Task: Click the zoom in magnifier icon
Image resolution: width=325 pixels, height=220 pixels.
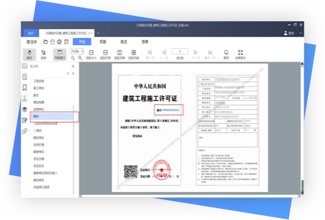Action: point(80,58)
